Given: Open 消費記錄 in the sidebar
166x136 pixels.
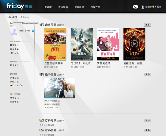Looking at the screenshot, I should pyautogui.click(x=14, y=78).
